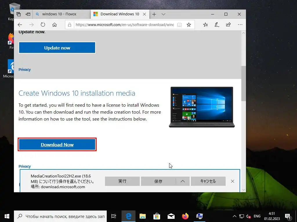Open the Action Center notifications icon
This screenshot has height=222, width=297.
[x=288, y=216]
